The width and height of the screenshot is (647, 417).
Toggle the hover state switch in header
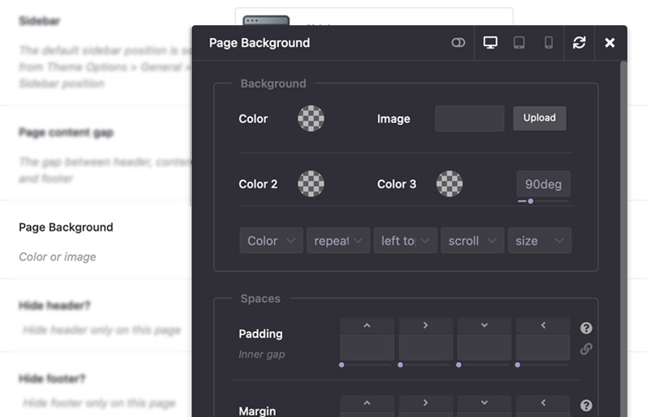click(x=459, y=43)
